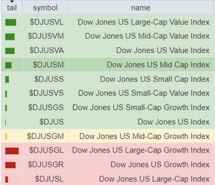
Task: Sort table by the tail column header
Action: coord(12,8)
